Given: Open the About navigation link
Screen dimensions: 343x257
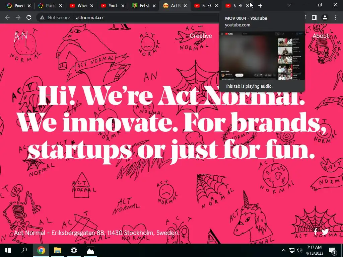Looking at the screenshot, I should point(321,36).
